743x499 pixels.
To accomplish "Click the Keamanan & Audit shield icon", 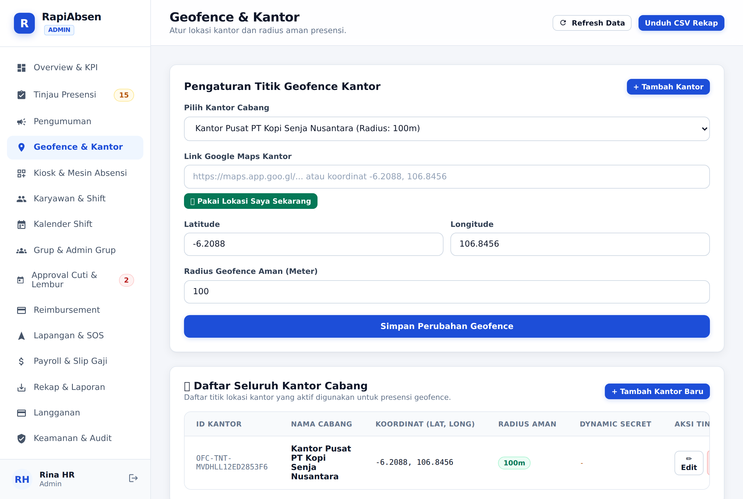I will (21, 439).
